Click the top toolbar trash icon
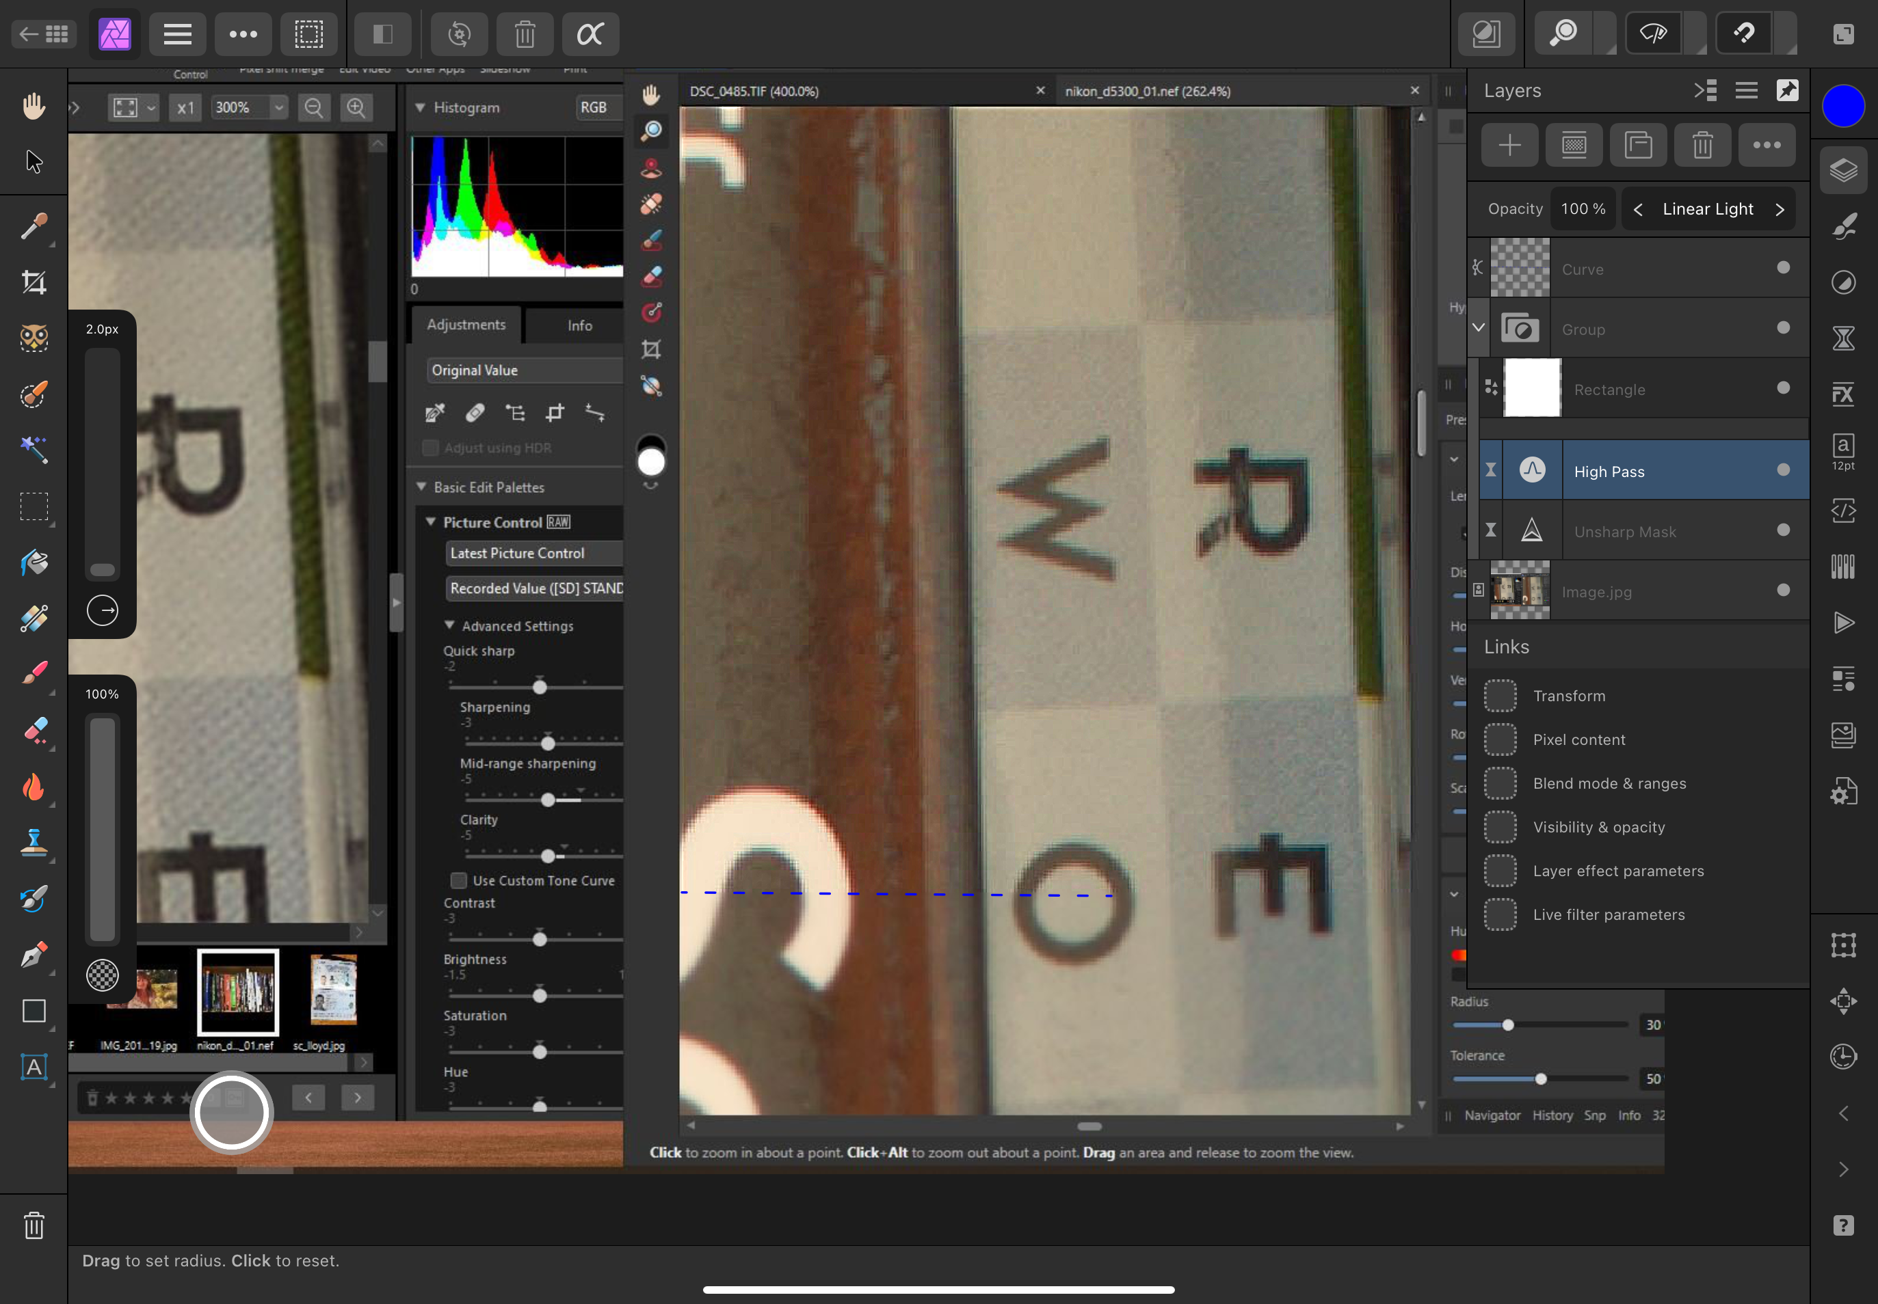The image size is (1878, 1304). tap(525, 34)
